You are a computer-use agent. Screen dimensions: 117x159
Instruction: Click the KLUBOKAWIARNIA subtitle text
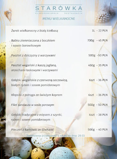(x=47, y=13)
